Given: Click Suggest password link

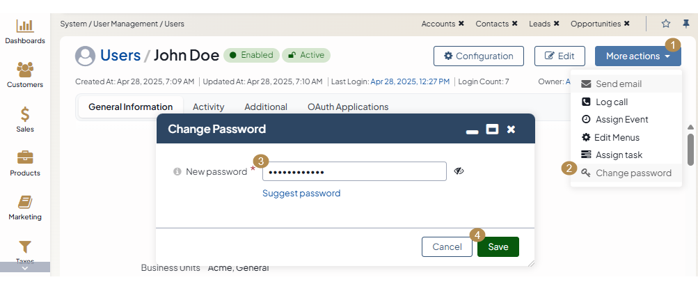Looking at the screenshot, I should click(x=301, y=194).
